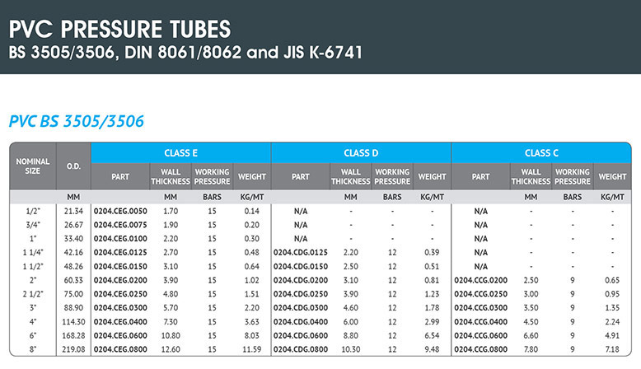641x369 pixels.
Task: Click Class E weight value 8.03
Action: (x=252, y=335)
